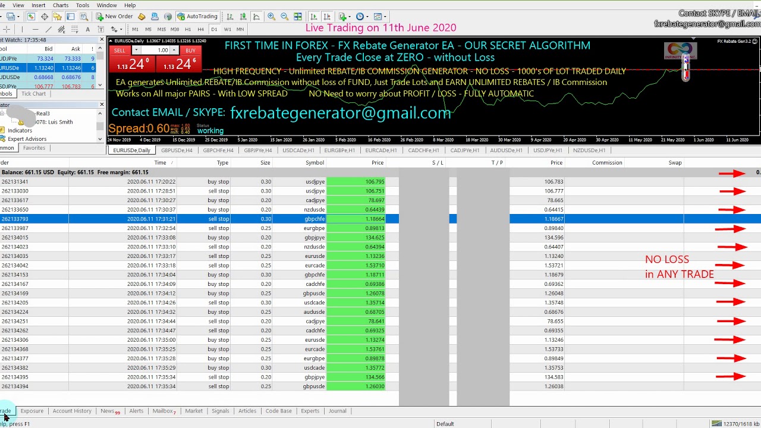Select the Crosshair cursor tool

7,29
